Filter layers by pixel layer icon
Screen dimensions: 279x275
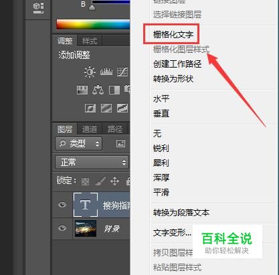click(x=120, y=143)
